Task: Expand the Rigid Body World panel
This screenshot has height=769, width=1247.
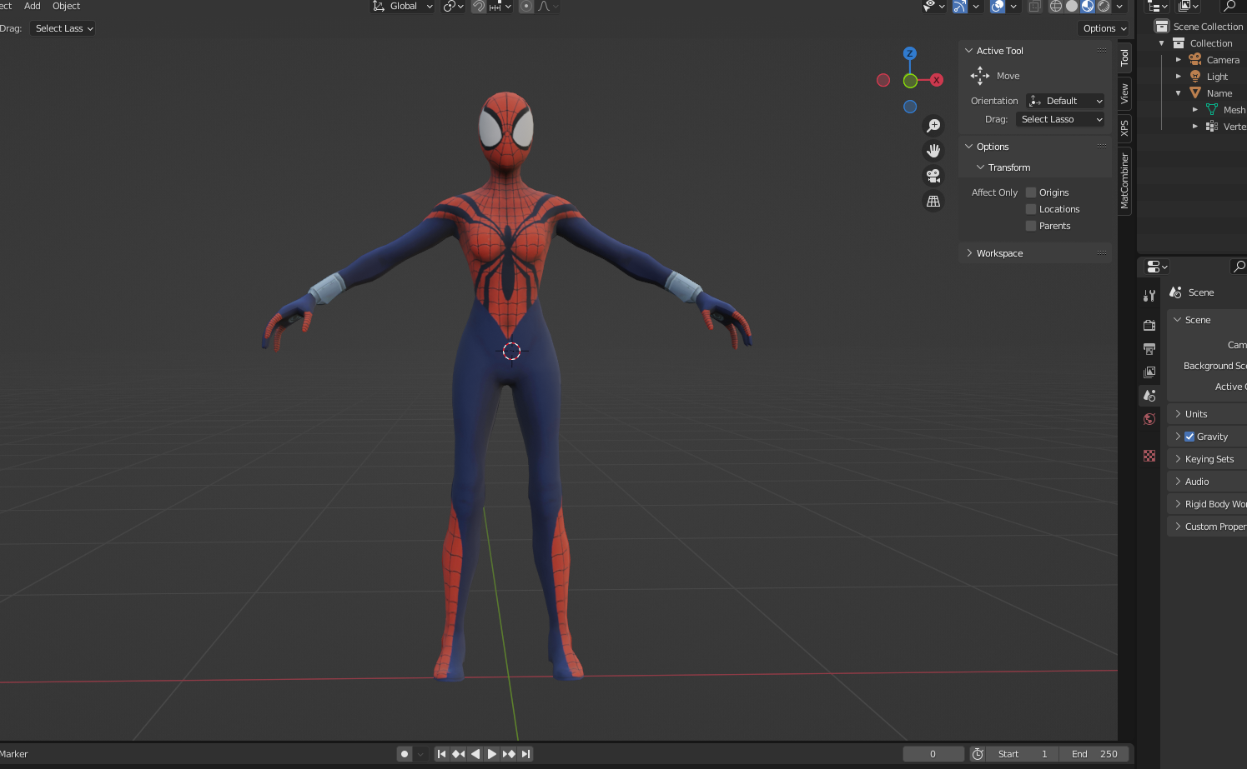Action: (1178, 504)
